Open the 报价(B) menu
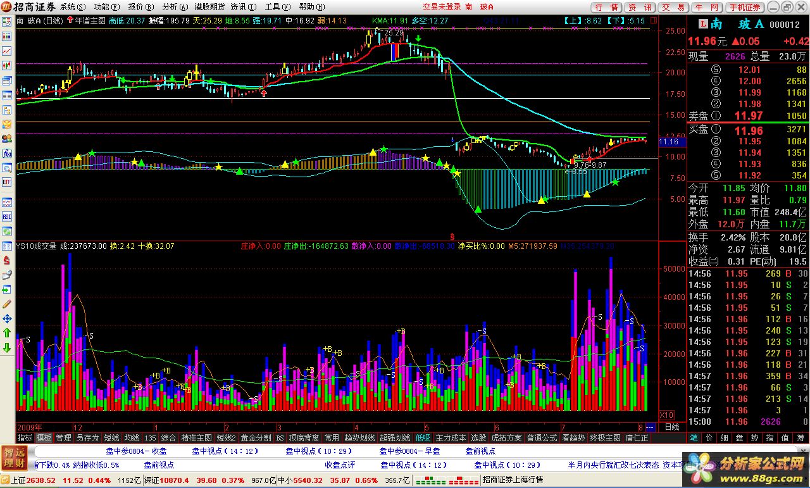 (x=140, y=7)
